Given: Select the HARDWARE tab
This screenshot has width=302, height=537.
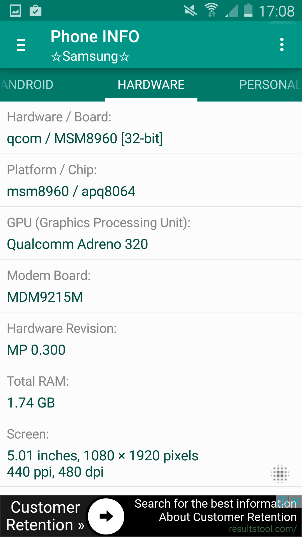Looking at the screenshot, I should 151,85.
